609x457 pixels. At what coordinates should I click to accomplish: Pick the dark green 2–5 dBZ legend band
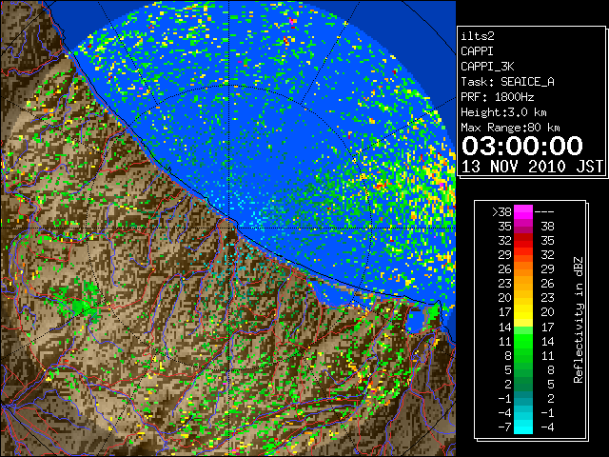coord(523,384)
